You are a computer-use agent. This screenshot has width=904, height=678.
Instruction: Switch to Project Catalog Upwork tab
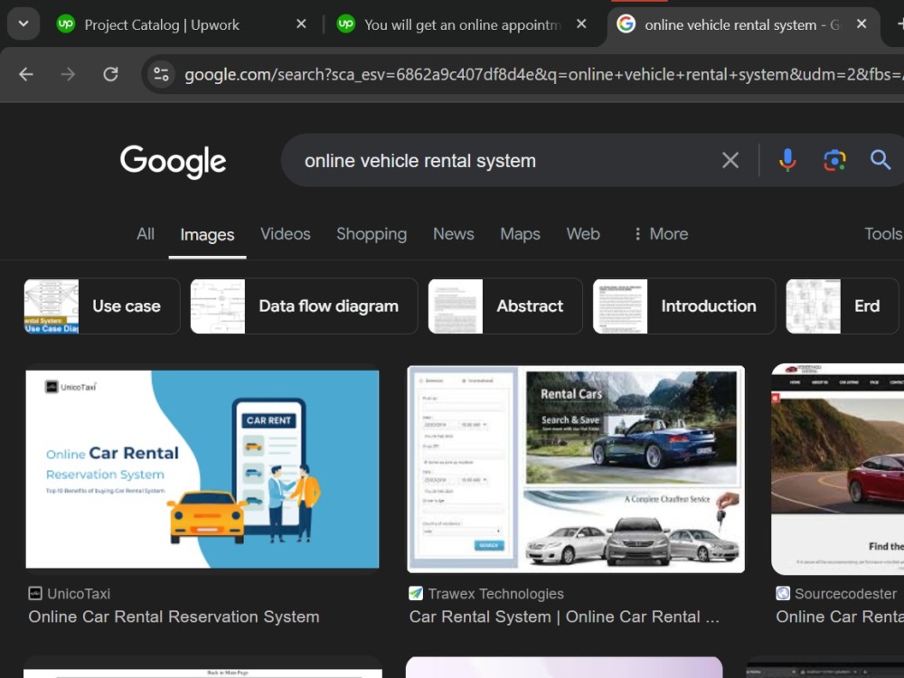[x=162, y=24]
